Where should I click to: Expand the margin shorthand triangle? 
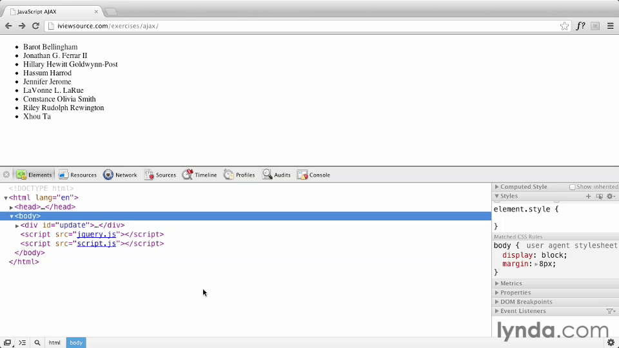click(x=536, y=264)
